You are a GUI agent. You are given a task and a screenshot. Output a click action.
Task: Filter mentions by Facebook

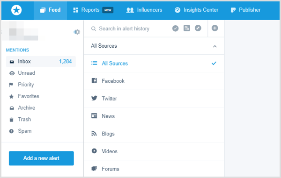[x=154, y=81]
